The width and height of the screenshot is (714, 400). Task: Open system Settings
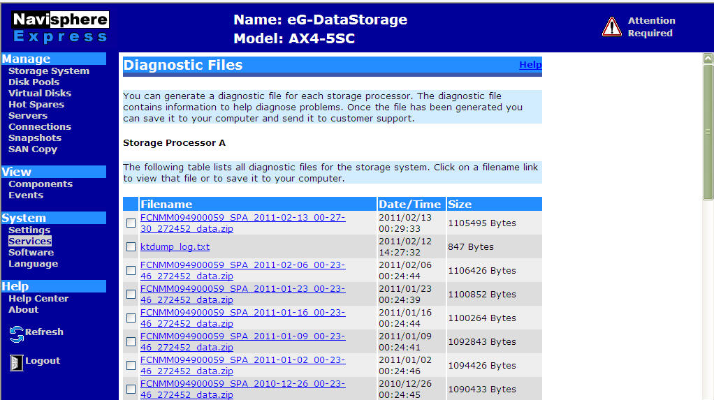[29, 230]
